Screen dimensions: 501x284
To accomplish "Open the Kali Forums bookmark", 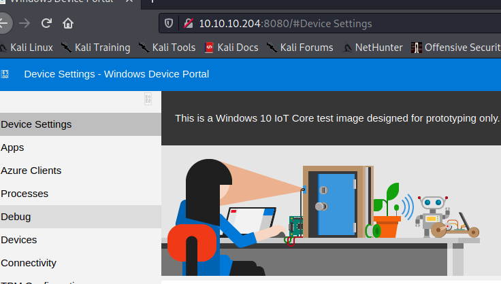I will (x=300, y=48).
